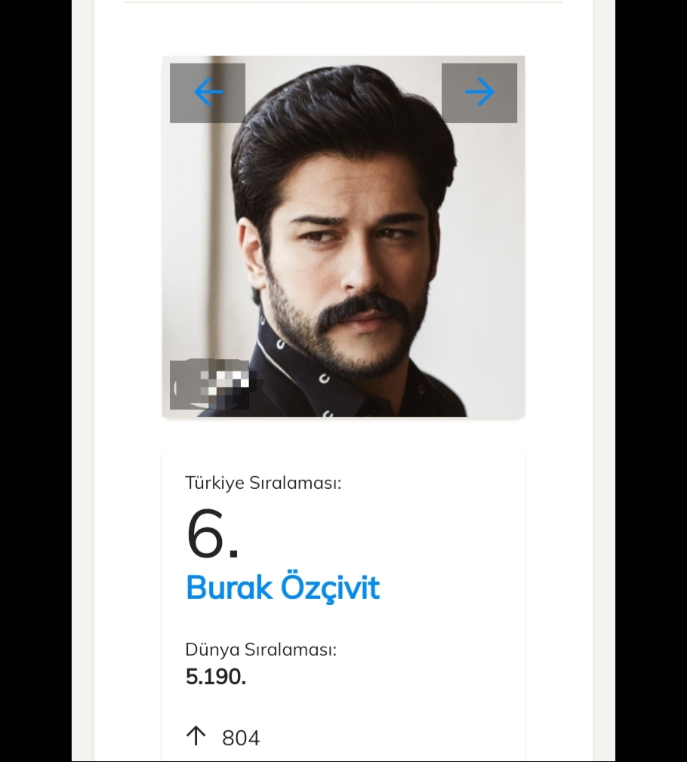Click the large 6. ranking number
This screenshot has width=687, height=762.
click(x=212, y=533)
